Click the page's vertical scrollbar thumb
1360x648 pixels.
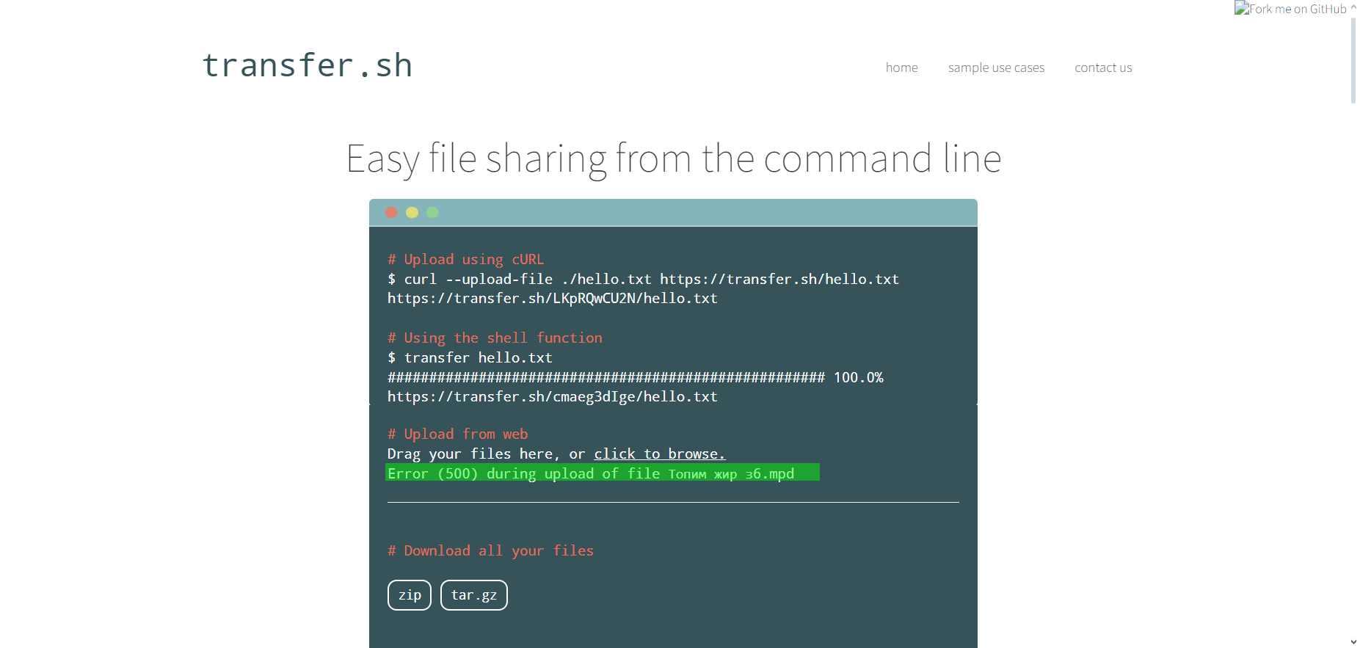pos(1353,60)
